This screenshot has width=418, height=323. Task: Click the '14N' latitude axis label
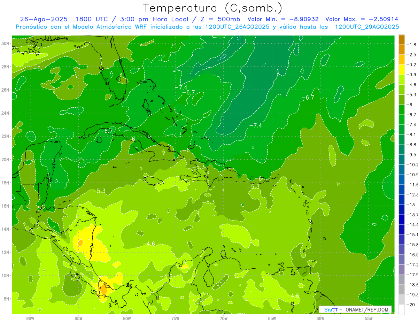[5, 229]
